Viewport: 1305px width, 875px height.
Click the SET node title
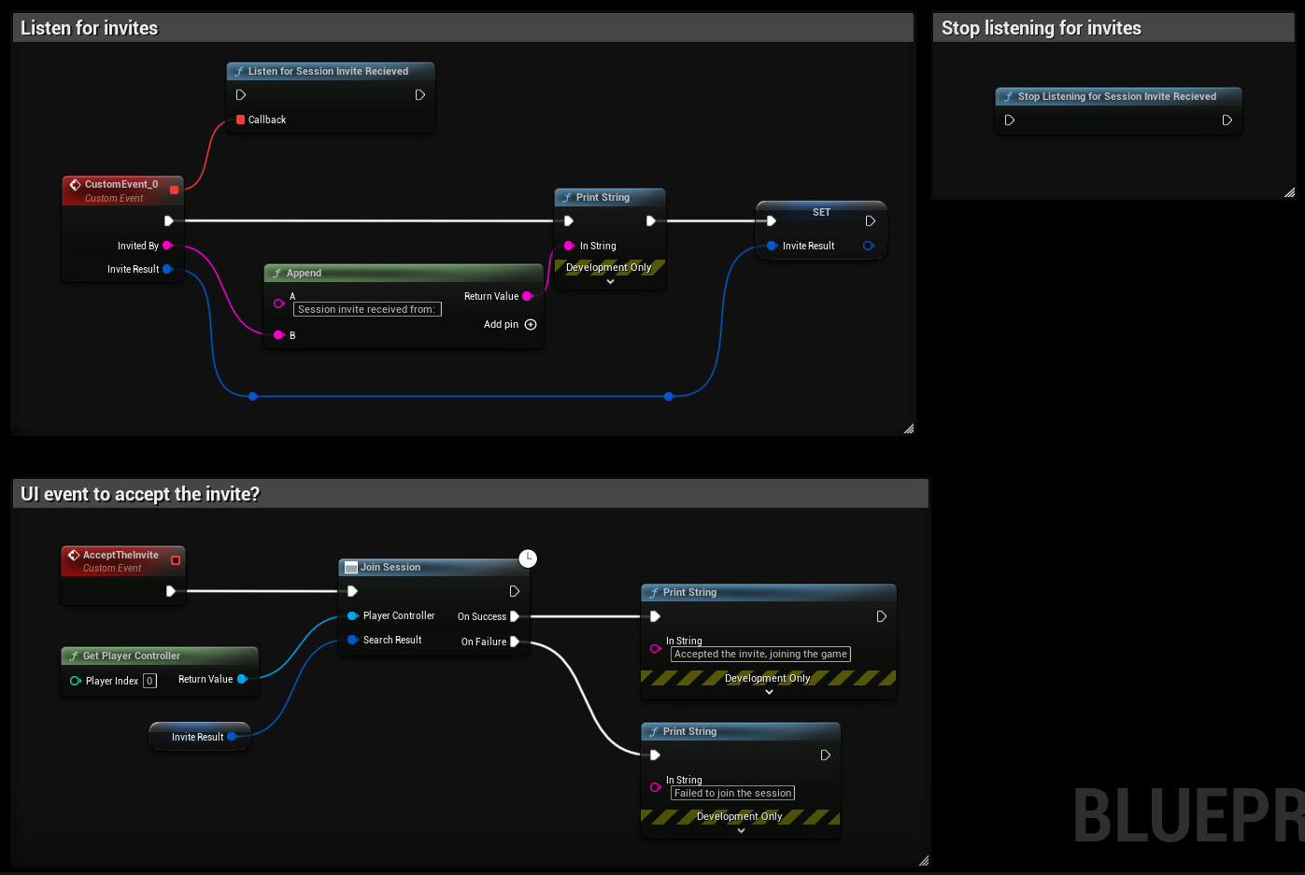click(x=821, y=212)
